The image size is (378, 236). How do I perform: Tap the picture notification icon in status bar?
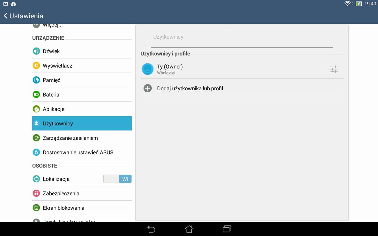(6, 4)
